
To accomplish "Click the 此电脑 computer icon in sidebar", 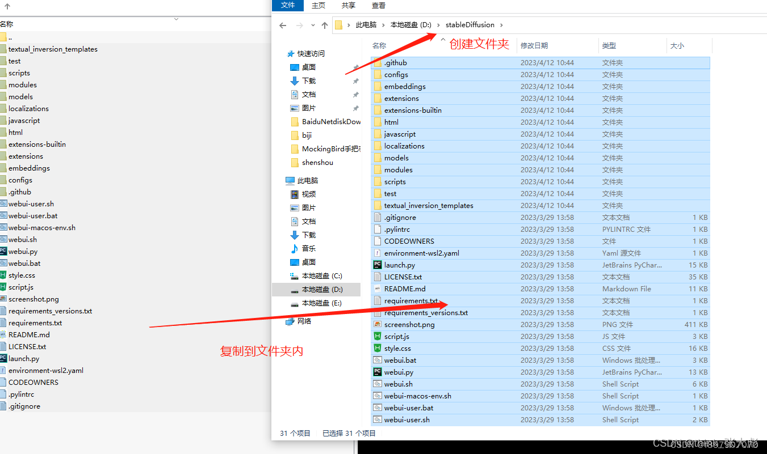I will point(290,180).
